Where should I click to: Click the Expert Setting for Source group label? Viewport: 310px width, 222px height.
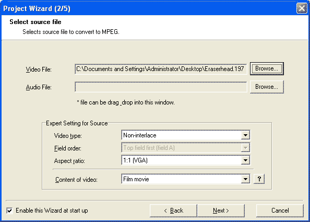point(77,123)
